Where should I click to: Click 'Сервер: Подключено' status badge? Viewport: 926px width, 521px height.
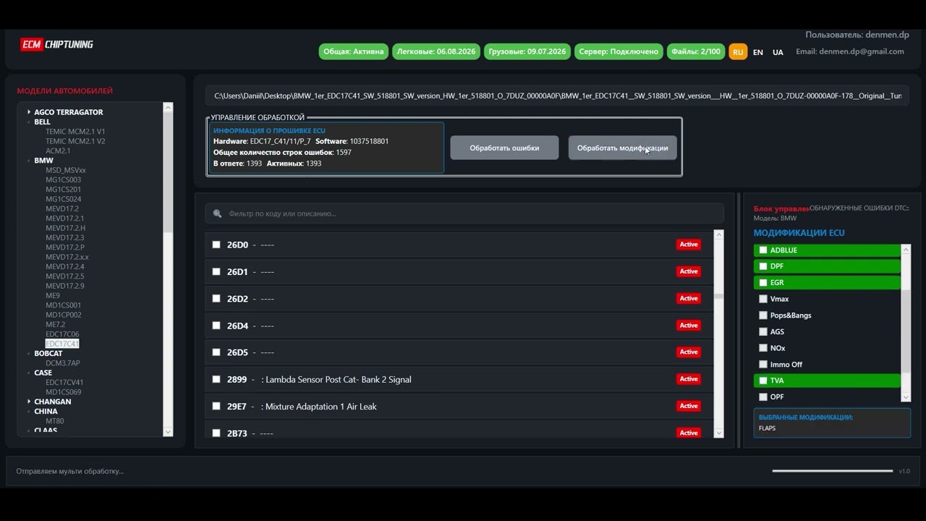point(619,52)
